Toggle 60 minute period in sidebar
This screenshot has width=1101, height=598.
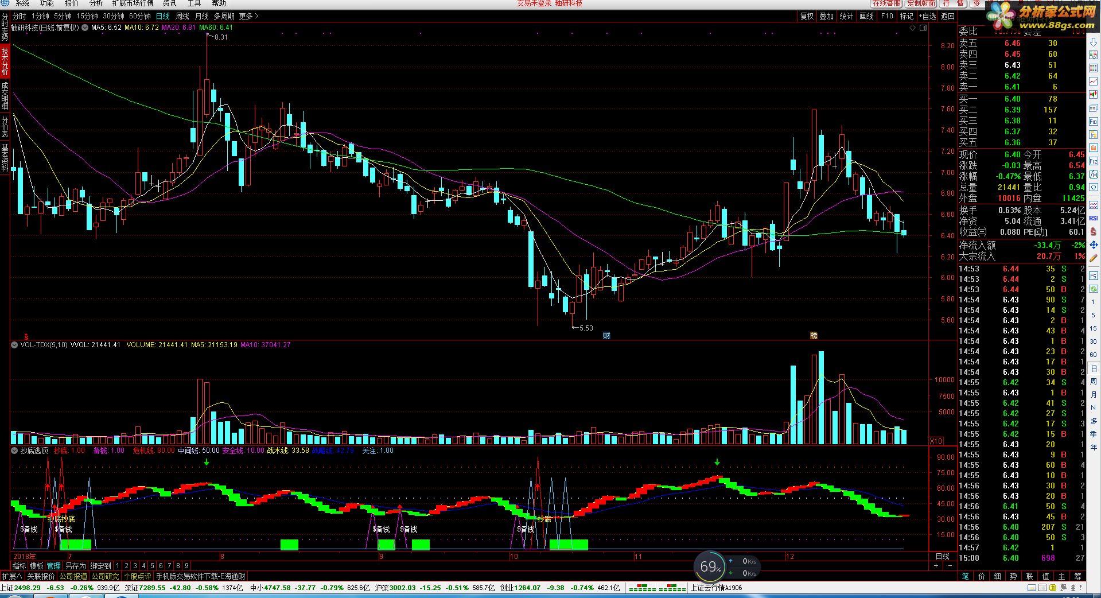[1094, 355]
